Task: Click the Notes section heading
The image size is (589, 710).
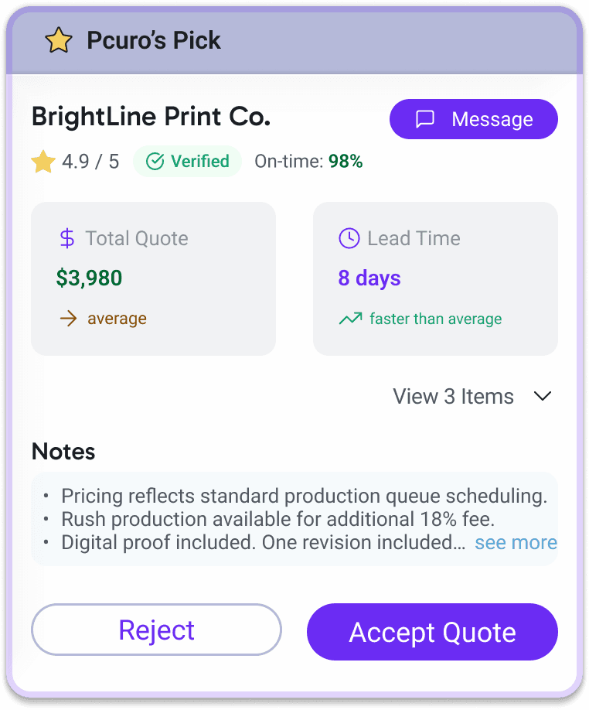Action: 63,452
